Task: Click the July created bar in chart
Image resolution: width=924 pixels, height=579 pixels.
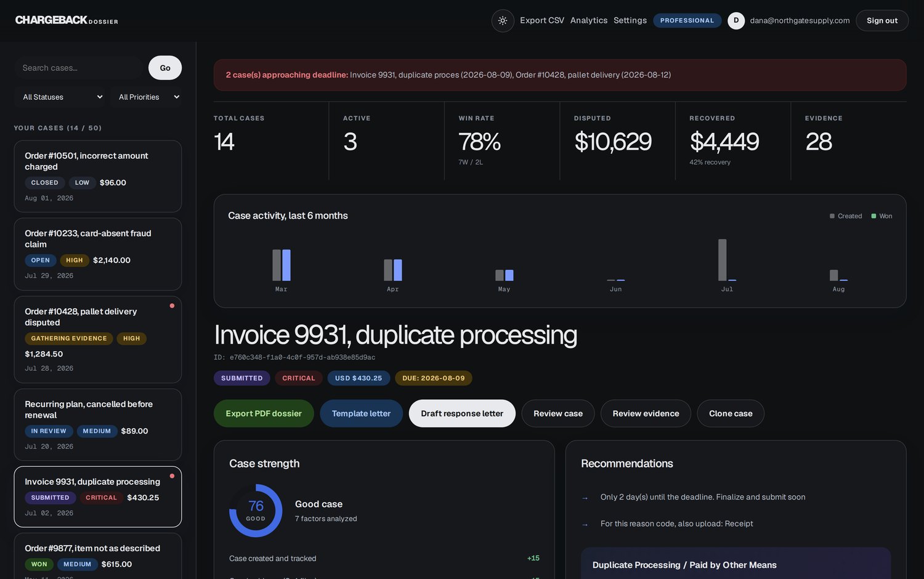Action: tap(723, 260)
